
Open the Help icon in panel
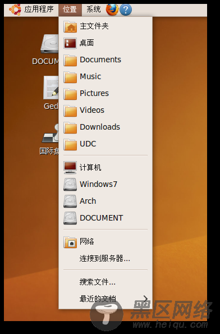click(x=126, y=10)
